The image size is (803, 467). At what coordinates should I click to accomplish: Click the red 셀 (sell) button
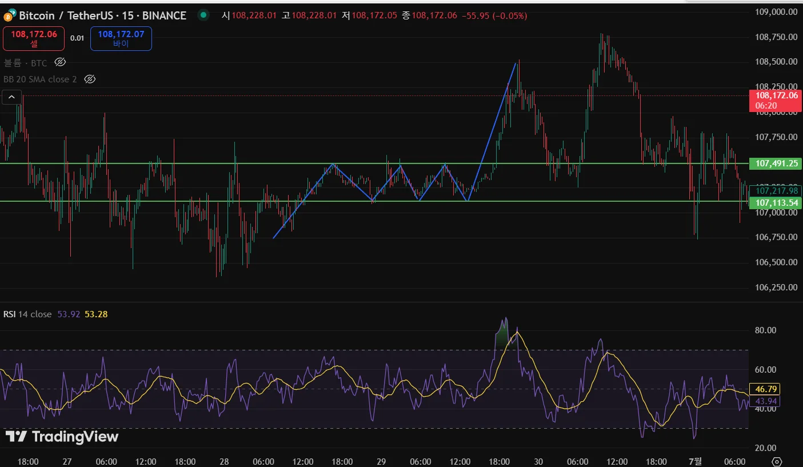pos(34,38)
